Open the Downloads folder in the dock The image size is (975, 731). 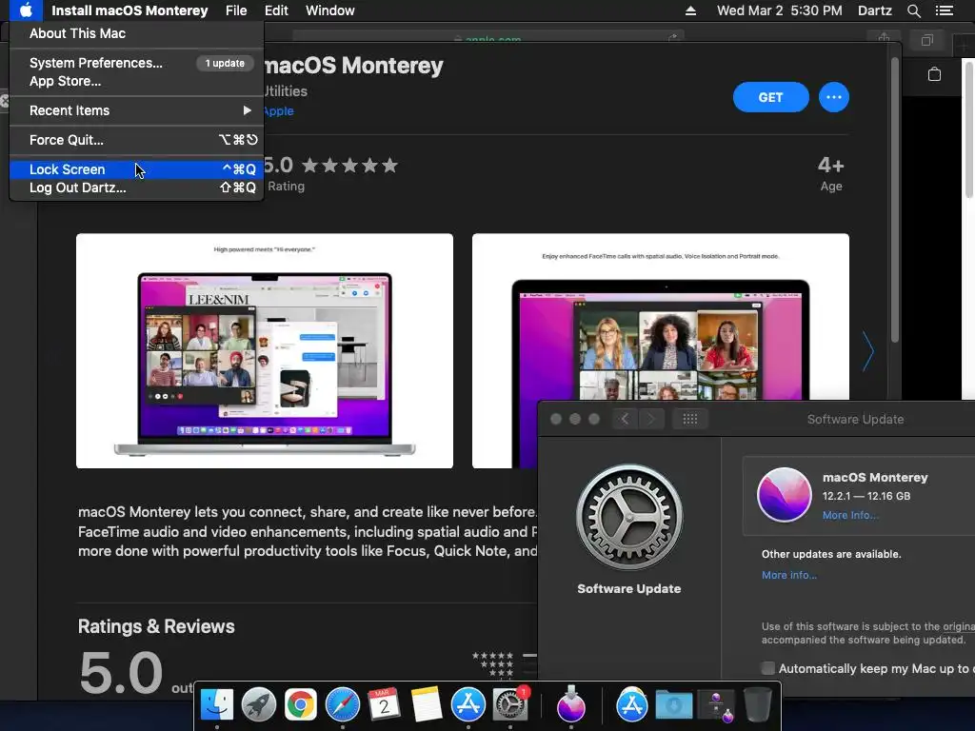pos(673,704)
